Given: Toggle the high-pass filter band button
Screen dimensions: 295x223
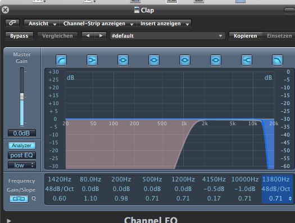Looking at the screenshot, I should (x=61, y=60).
